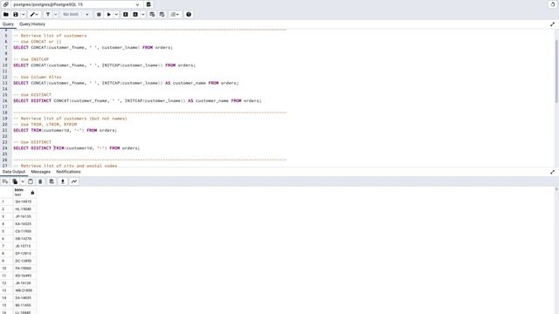Click the btrim cell in row 3

[24, 216]
